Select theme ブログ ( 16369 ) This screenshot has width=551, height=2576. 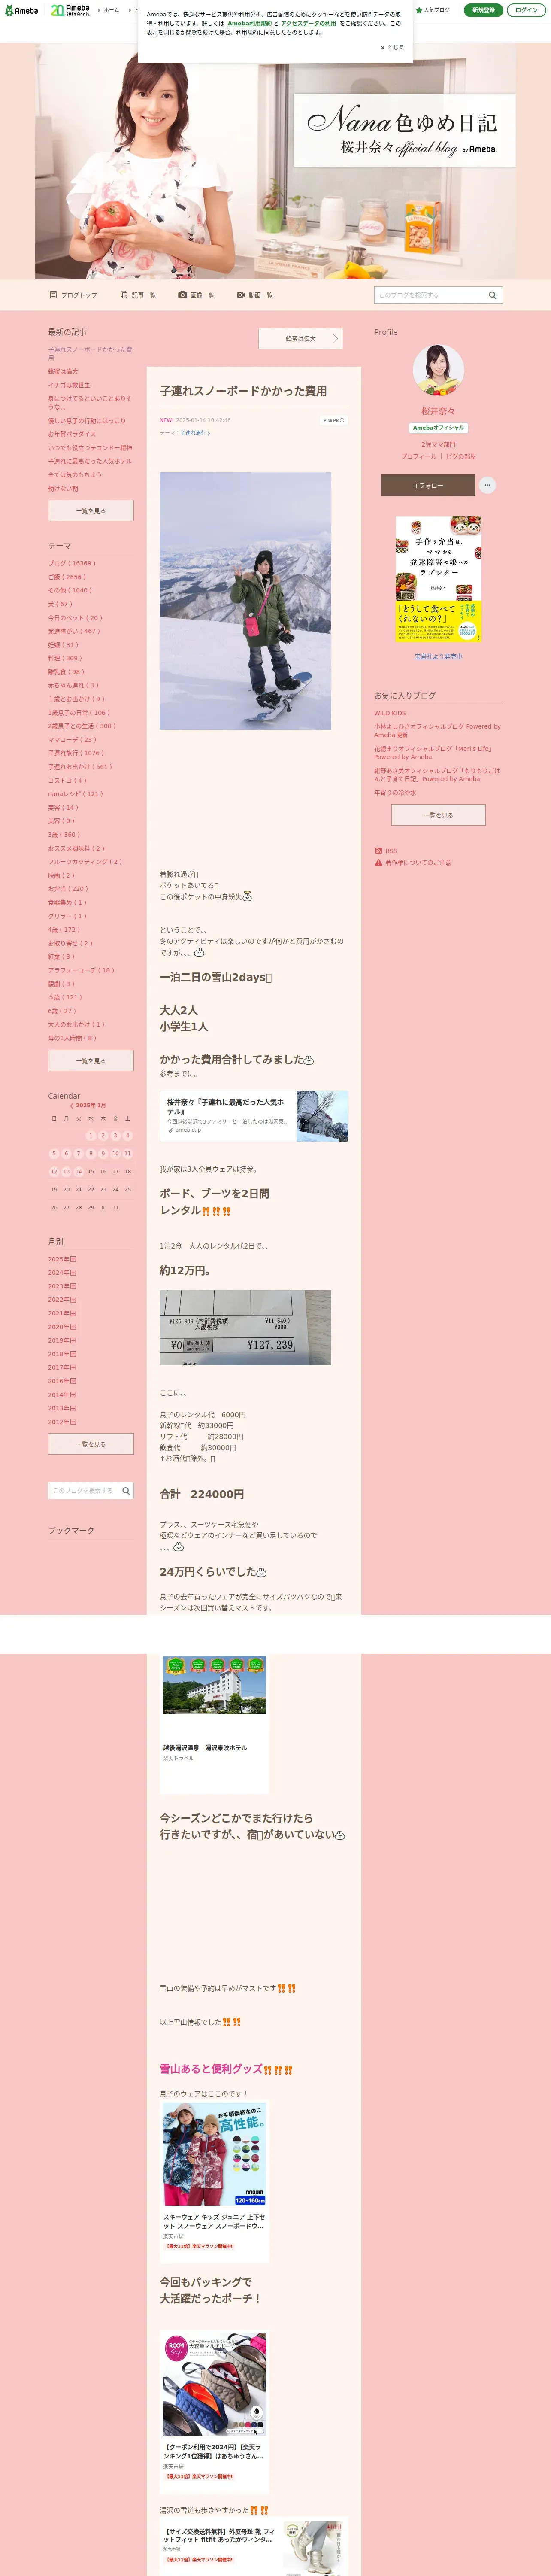(x=72, y=563)
